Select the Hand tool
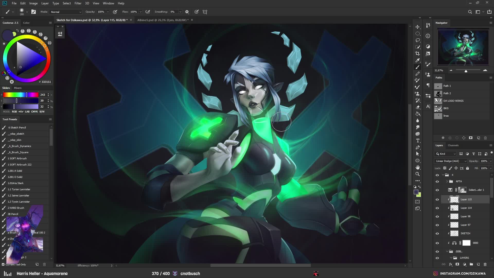The width and height of the screenshot is (494, 278). click(x=418, y=167)
